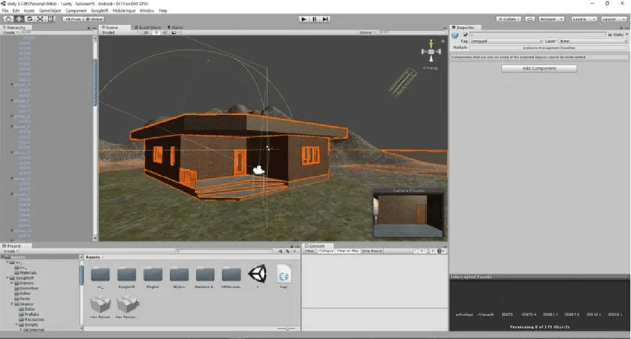Toggle scene lighting button

pos(156,32)
